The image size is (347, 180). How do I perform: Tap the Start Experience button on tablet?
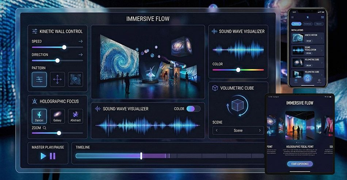point(300,164)
